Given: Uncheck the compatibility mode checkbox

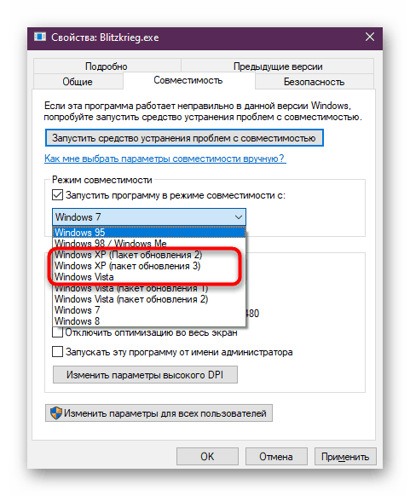Looking at the screenshot, I should [57, 195].
